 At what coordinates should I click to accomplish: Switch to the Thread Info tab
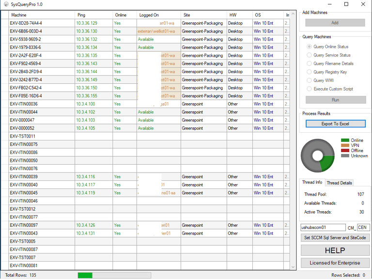312,182
